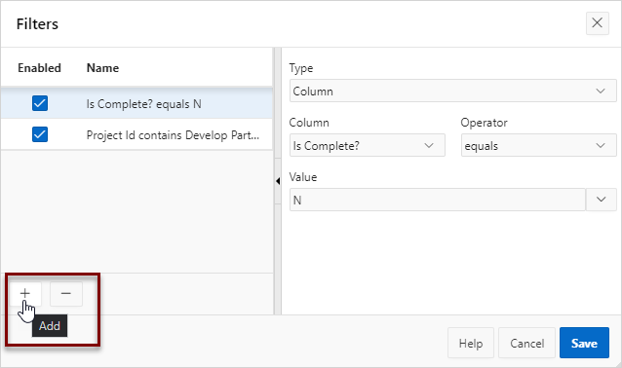622x368 pixels.
Task: Disable the Is Complete? equals N filter
Action: pos(40,103)
